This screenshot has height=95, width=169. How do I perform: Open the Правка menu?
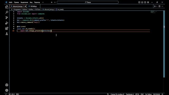tap(16, 2)
